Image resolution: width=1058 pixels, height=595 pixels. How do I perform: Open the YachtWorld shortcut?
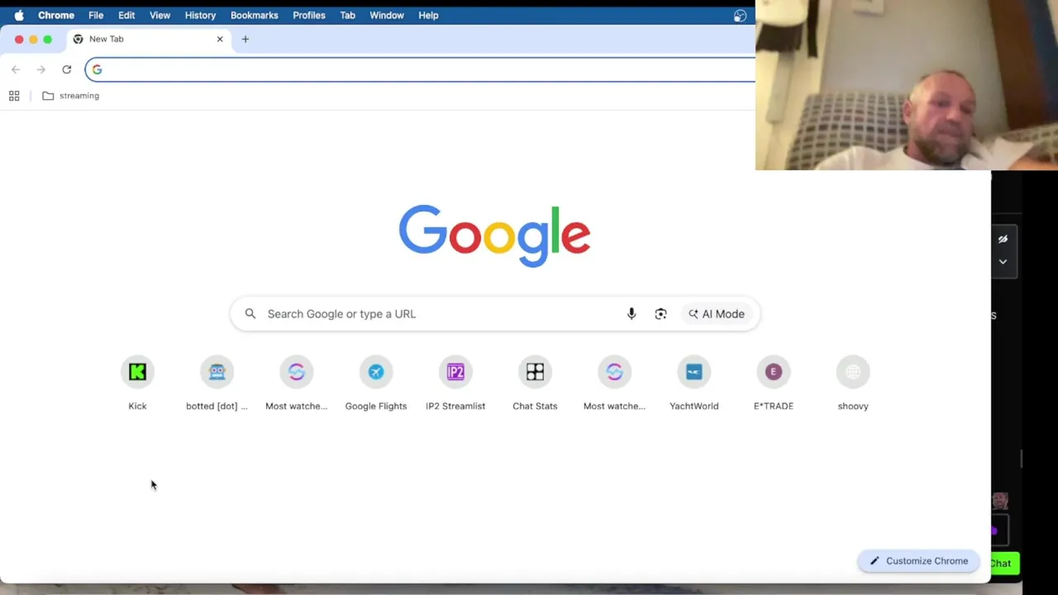pos(693,383)
